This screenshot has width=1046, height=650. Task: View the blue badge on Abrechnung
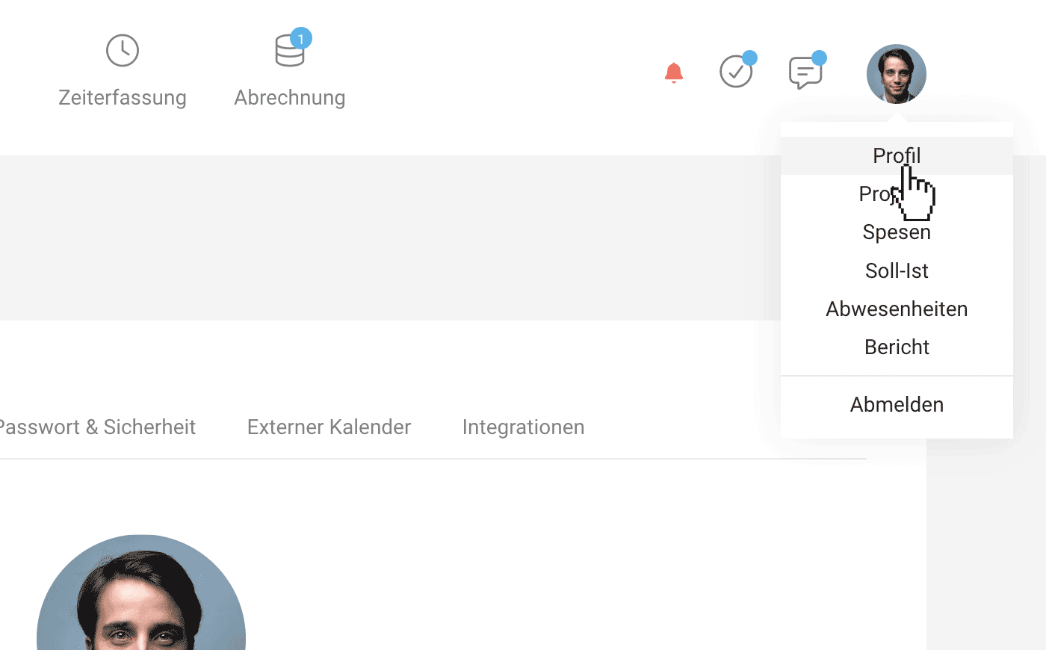(301, 37)
